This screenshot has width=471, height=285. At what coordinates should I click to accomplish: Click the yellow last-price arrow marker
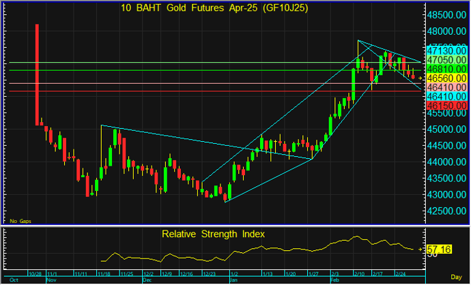(421, 78)
